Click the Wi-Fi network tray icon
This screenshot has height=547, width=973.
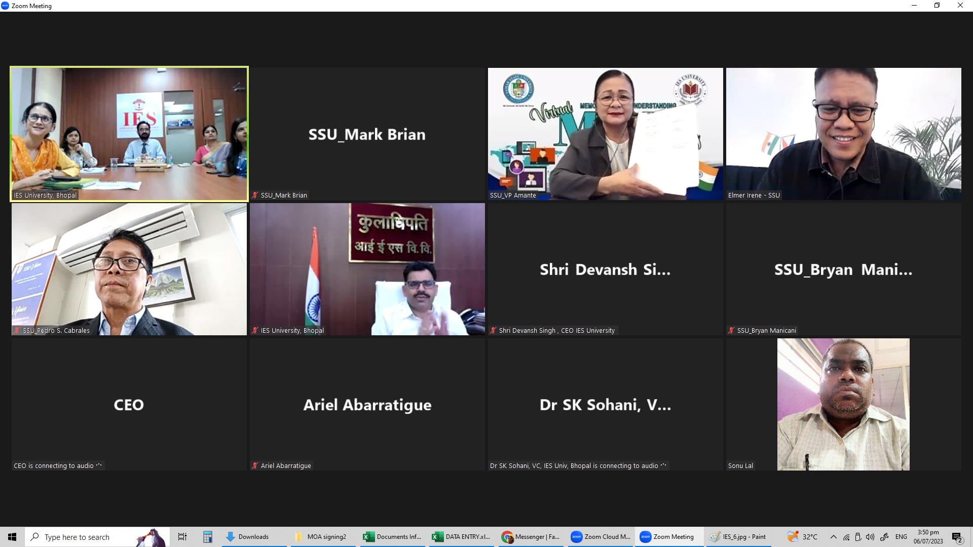[x=846, y=537]
